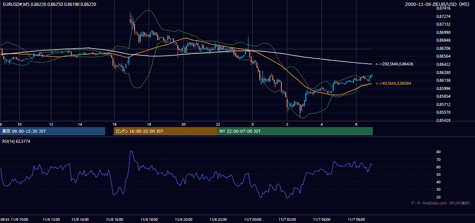The image size is (475, 223).
Task: Click price level 0.86848 on the axis
Action: click(x=443, y=40)
